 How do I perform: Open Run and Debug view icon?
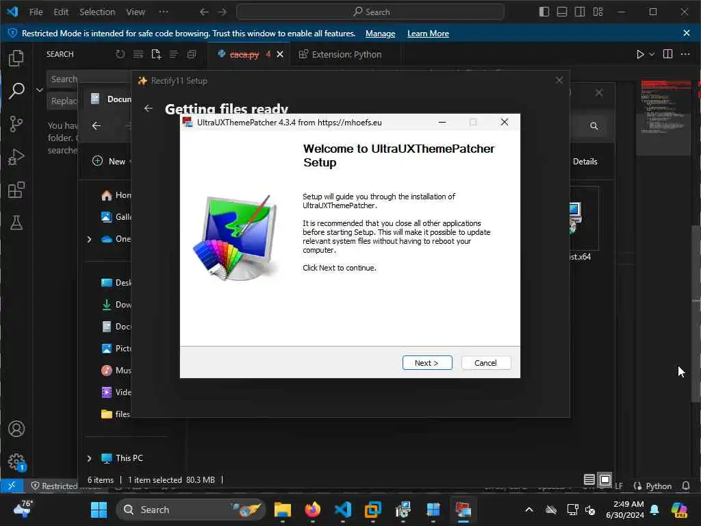pos(16,157)
